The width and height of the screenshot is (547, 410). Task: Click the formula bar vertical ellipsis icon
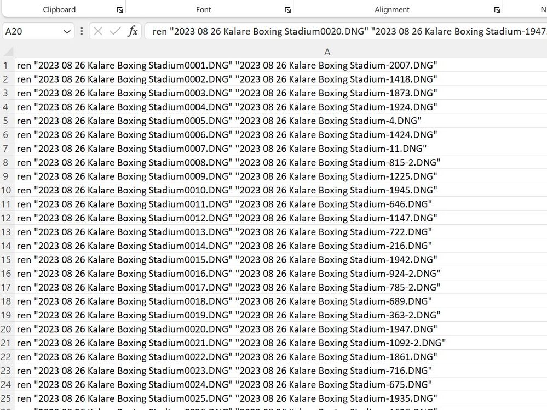[82, 31]
